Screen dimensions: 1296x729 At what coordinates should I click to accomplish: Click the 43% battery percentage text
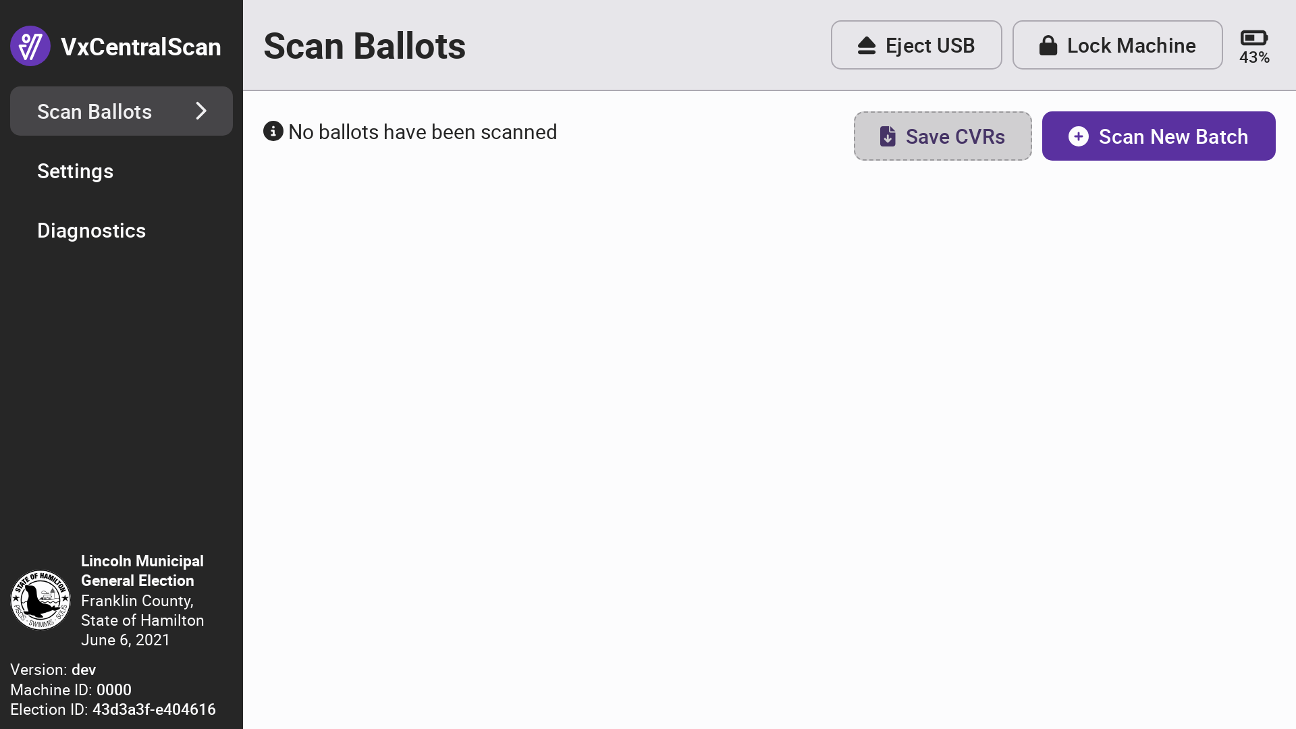click(x=1254, y=58)
